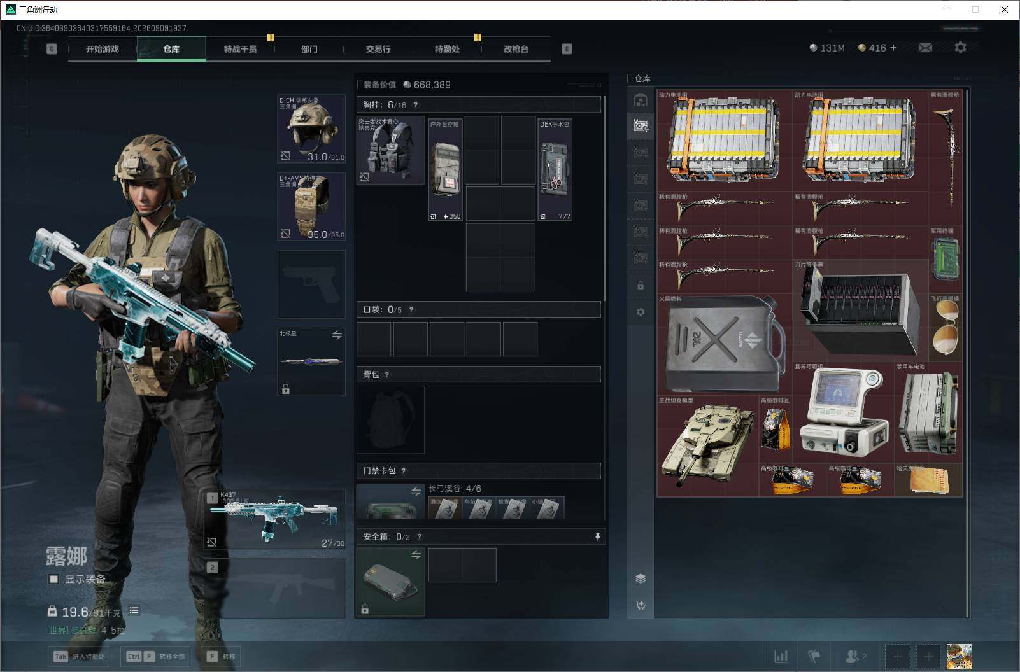Show help for the 门禁卡包 section

tap(404, 471)
